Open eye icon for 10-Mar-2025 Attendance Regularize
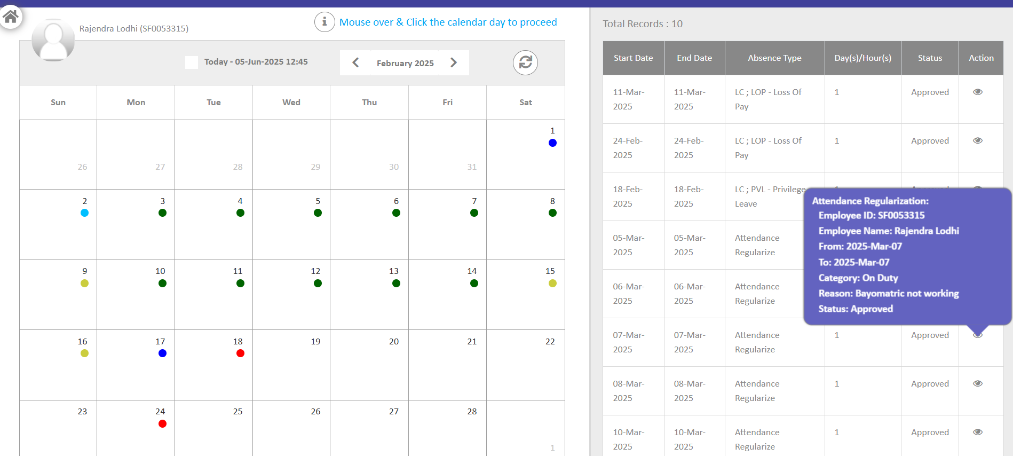 pos(977,432)
